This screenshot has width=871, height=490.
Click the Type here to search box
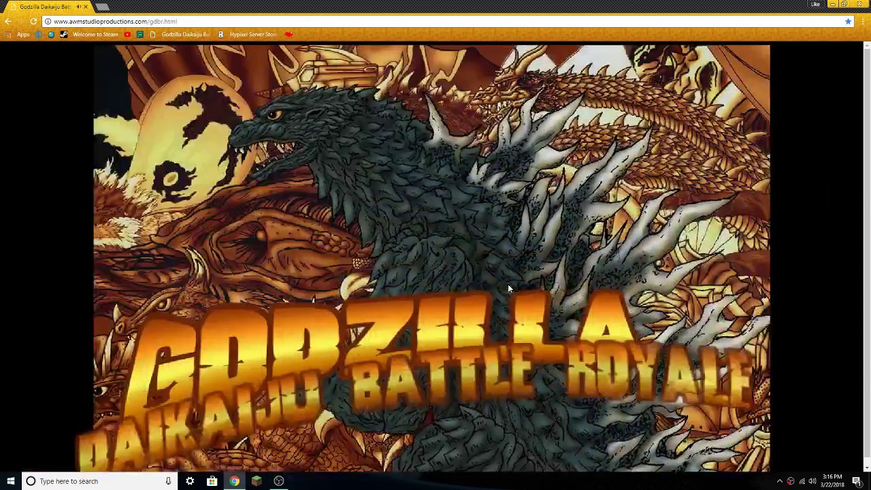99,481
